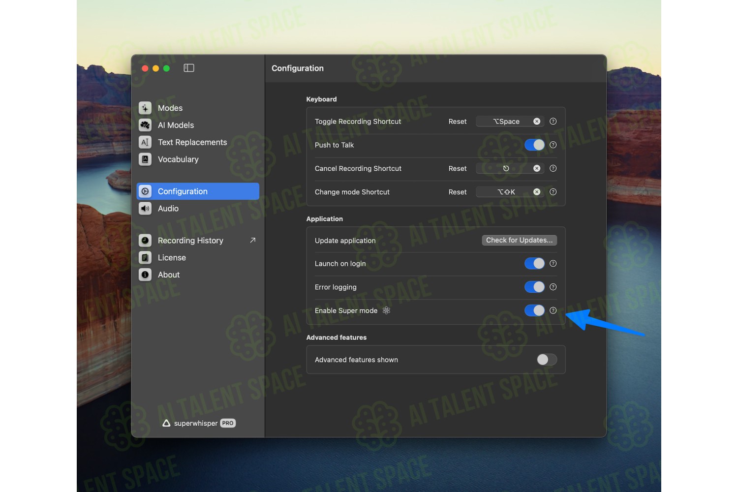This screenshot has height=492, width=738.
Task: Click the Configuration window title
Action: point(298,68)
